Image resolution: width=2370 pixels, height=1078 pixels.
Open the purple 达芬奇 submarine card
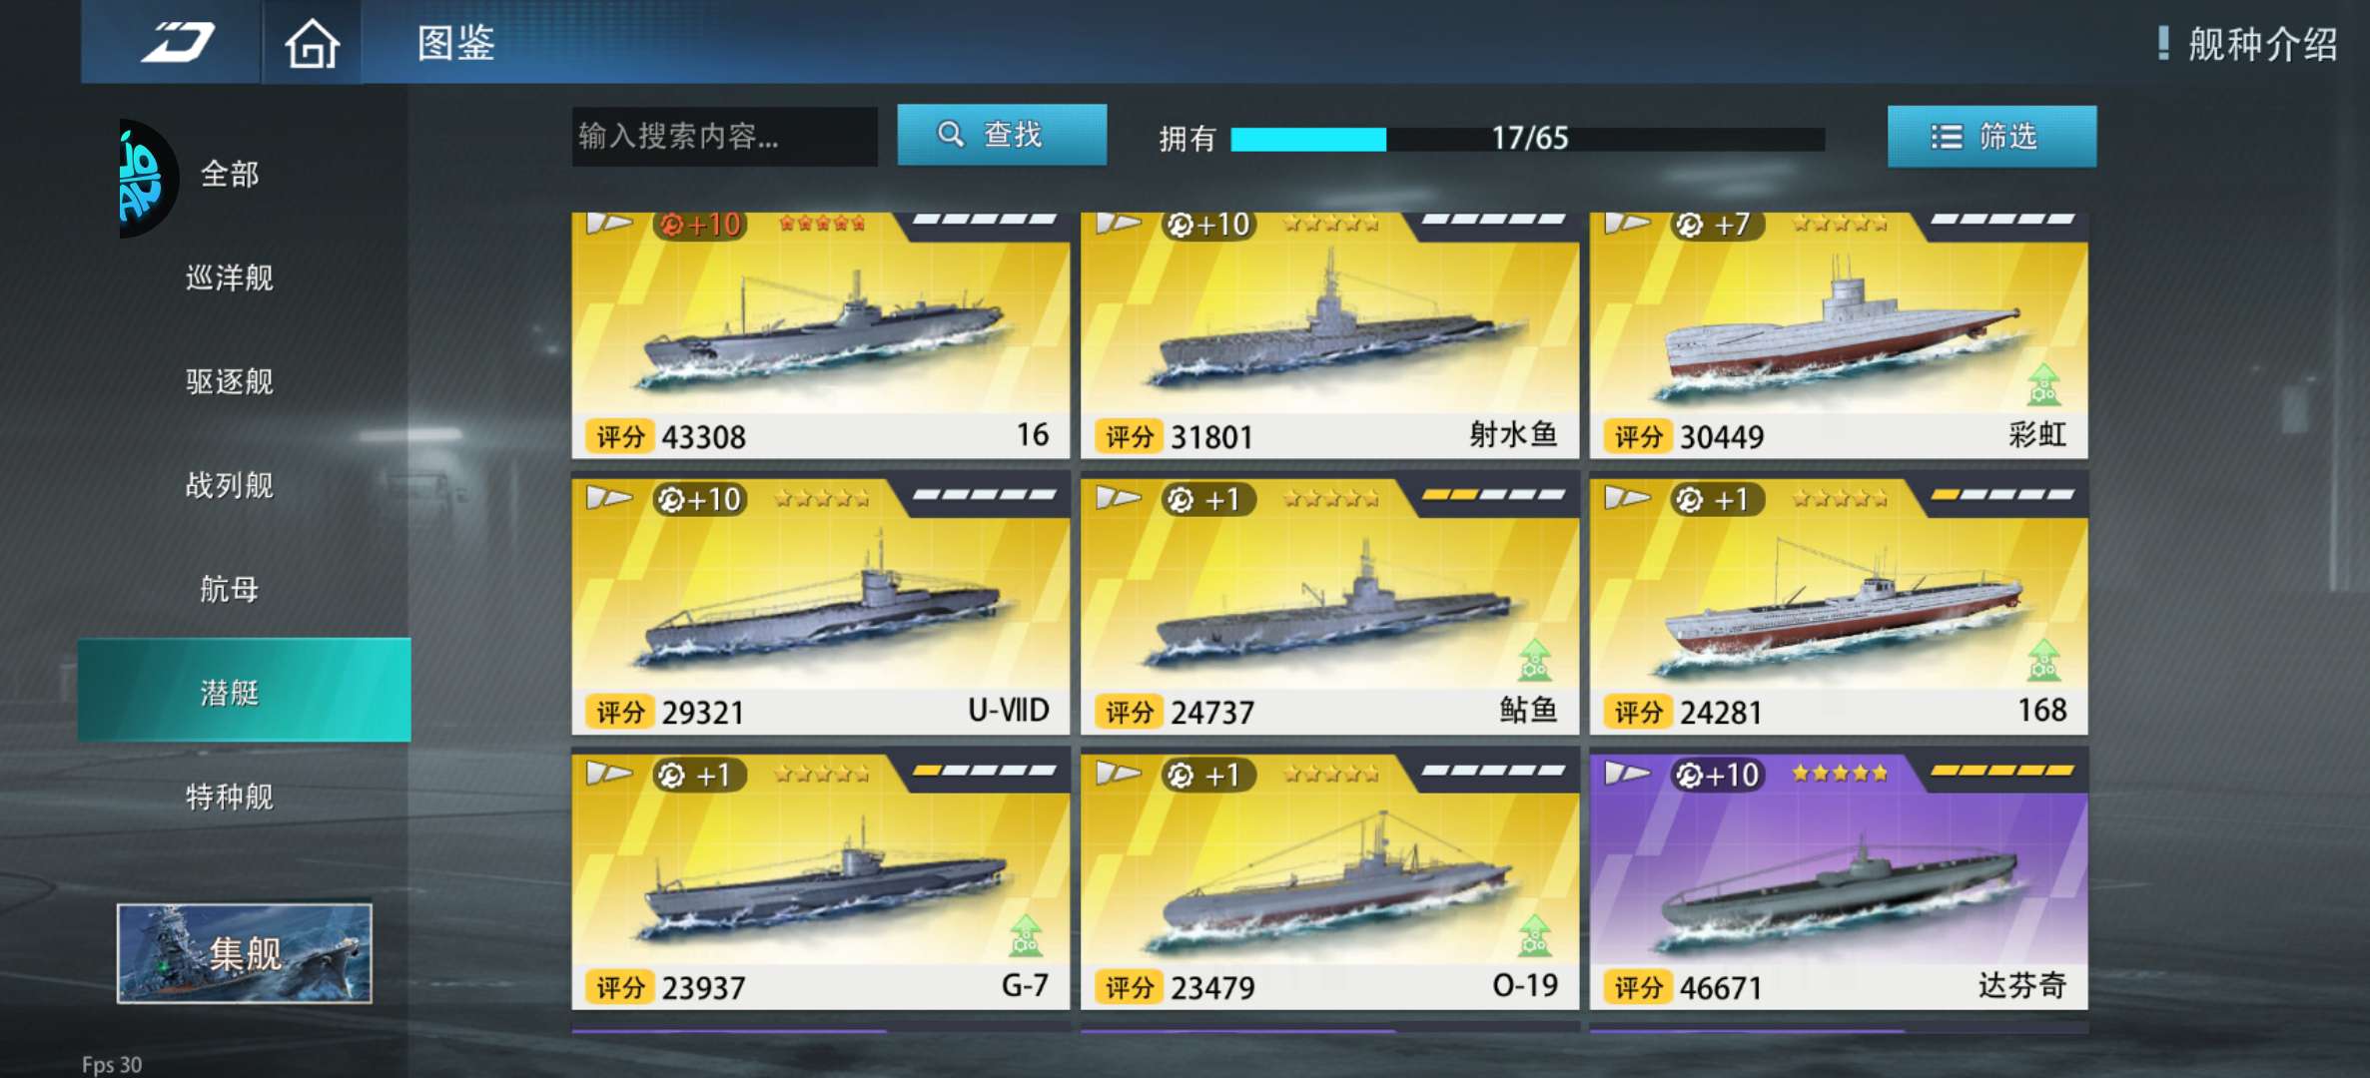(1838, 879)
